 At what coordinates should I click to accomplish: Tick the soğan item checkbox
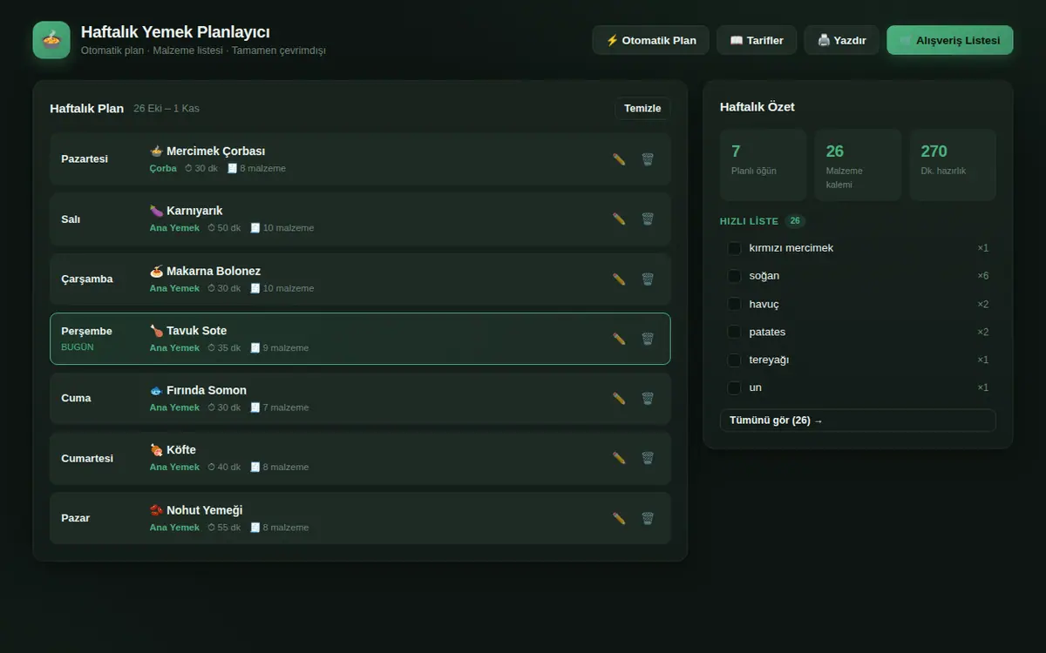pyautogui.click(x=734, y=276)
